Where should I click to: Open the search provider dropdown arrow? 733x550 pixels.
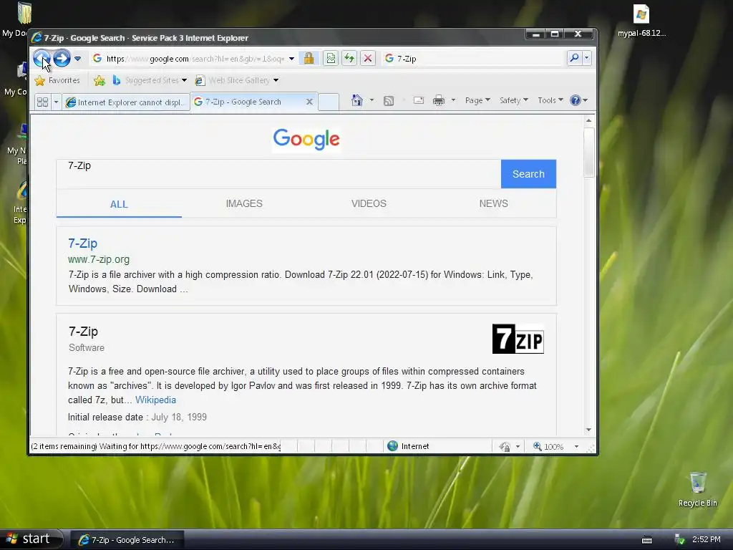(586, 58)
